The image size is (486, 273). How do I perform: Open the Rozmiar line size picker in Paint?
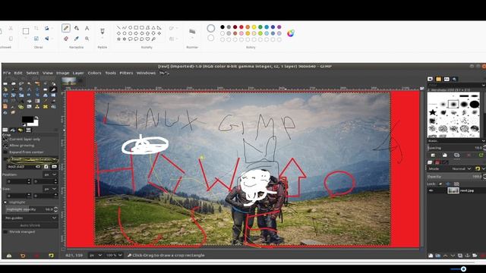[192, 31]
